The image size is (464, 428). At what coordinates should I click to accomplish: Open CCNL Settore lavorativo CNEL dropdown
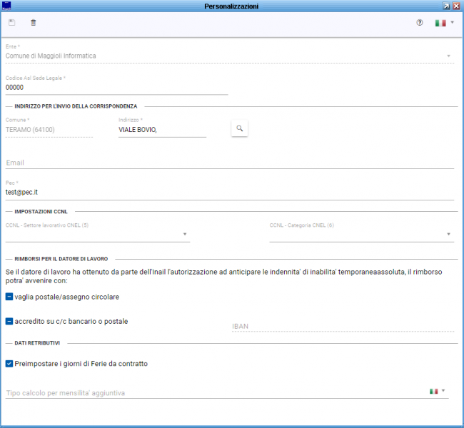coord(185,234)
